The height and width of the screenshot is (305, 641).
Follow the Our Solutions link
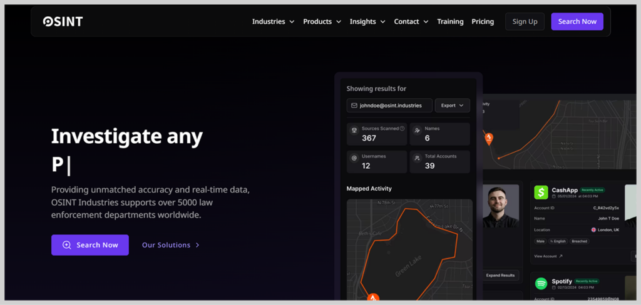pyautogui.click(x=170, y=245)
